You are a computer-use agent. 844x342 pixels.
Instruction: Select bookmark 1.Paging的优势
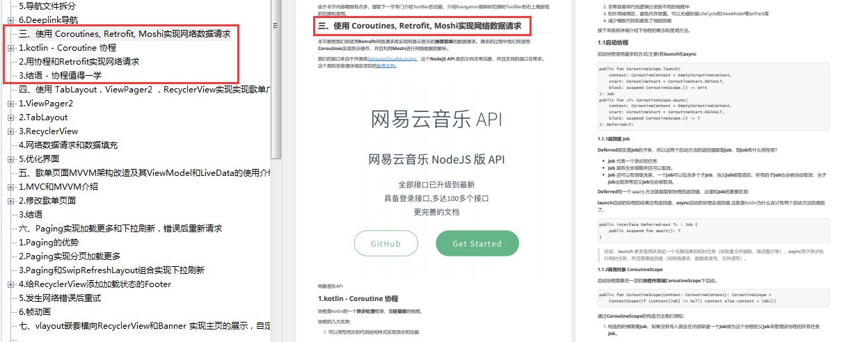coord(49,243)
